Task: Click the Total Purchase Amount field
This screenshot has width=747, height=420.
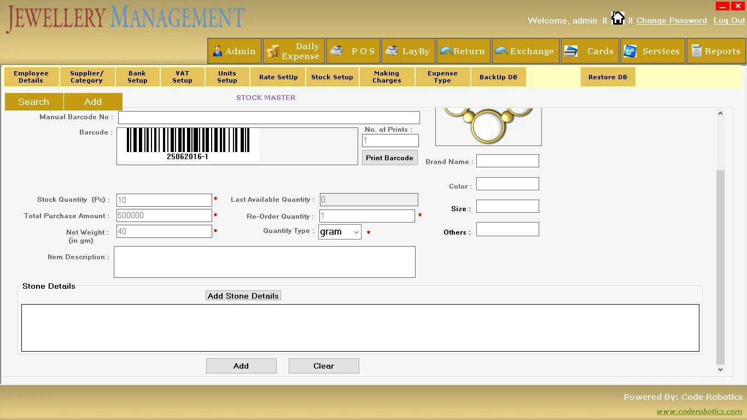Action: [164, 215]
